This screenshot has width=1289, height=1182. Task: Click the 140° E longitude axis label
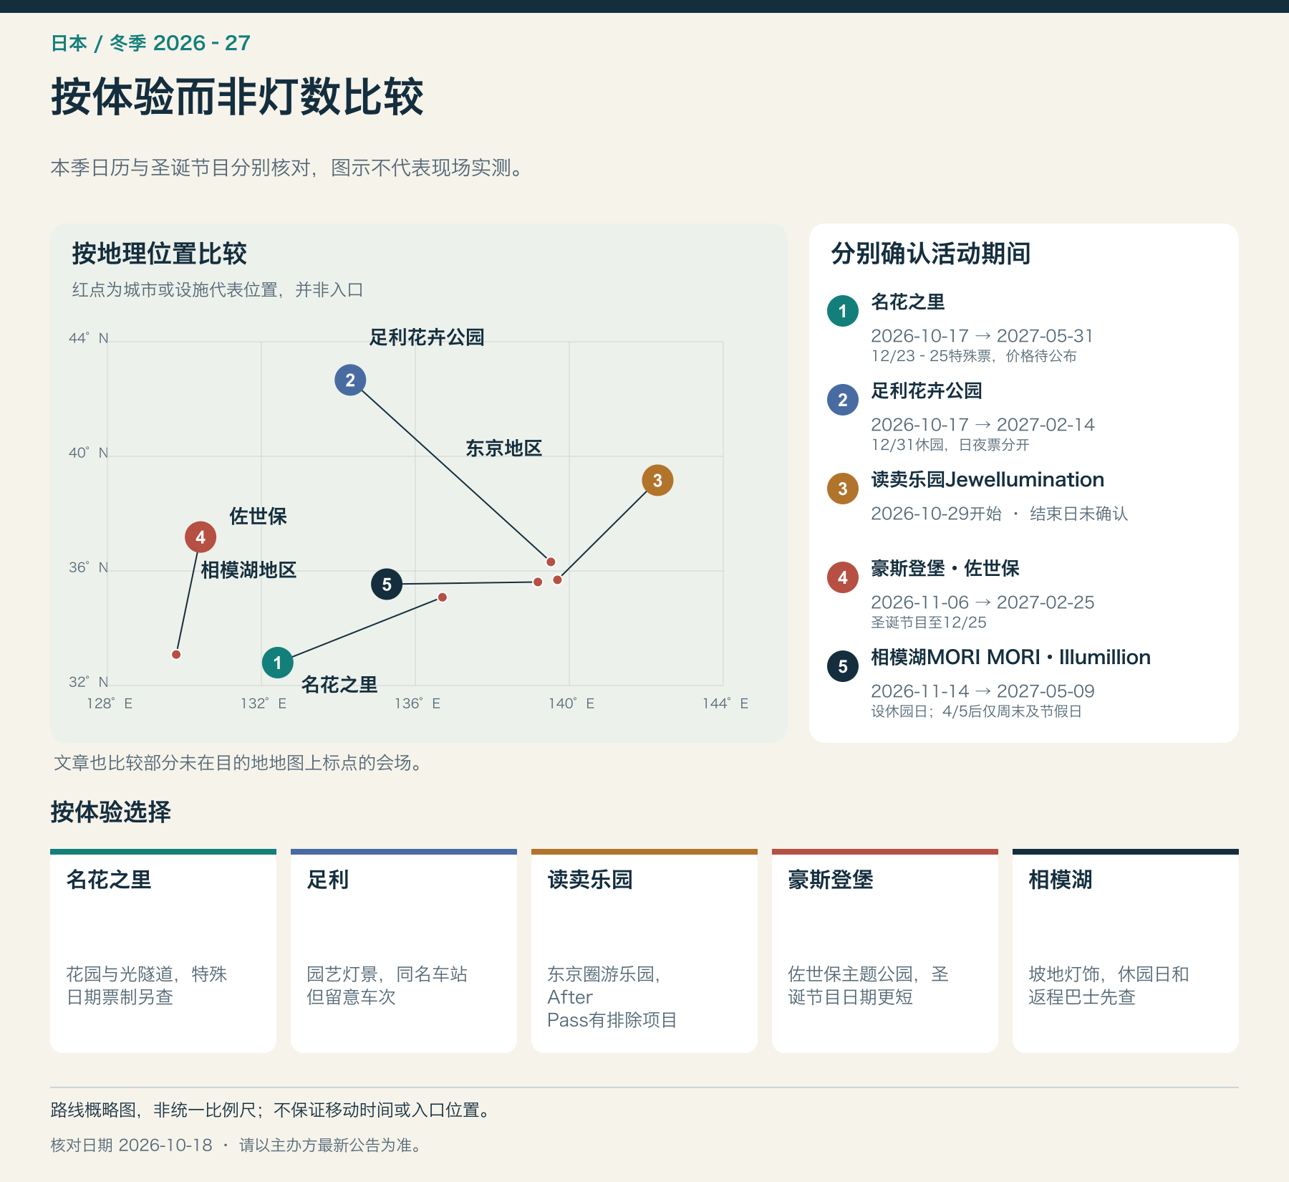pyautogui.click(x=571, y=703)
